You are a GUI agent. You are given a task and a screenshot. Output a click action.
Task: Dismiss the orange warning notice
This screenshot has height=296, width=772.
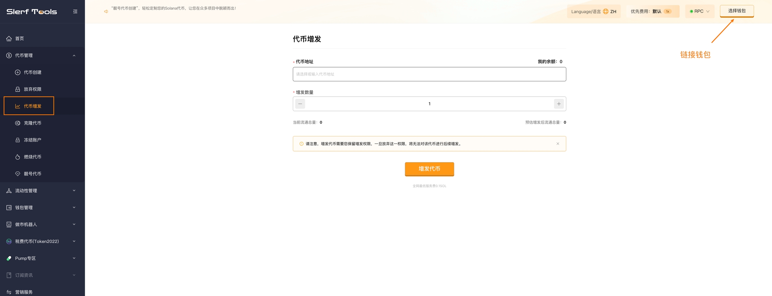pos(558,144)
